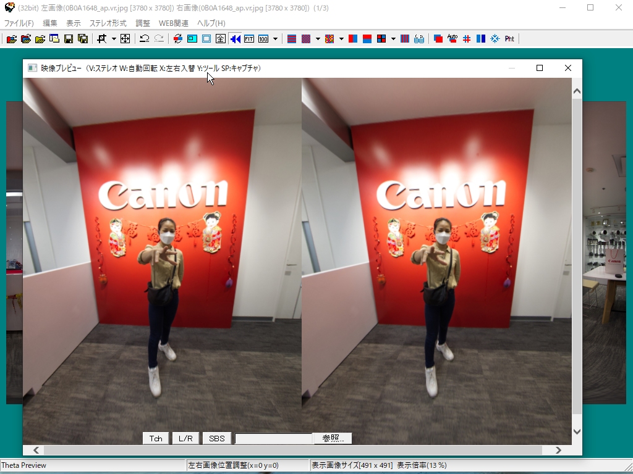The width and height of the screenshot is (633, 474).
Task: Click the L/R button in preview
Action: point(185,439)
